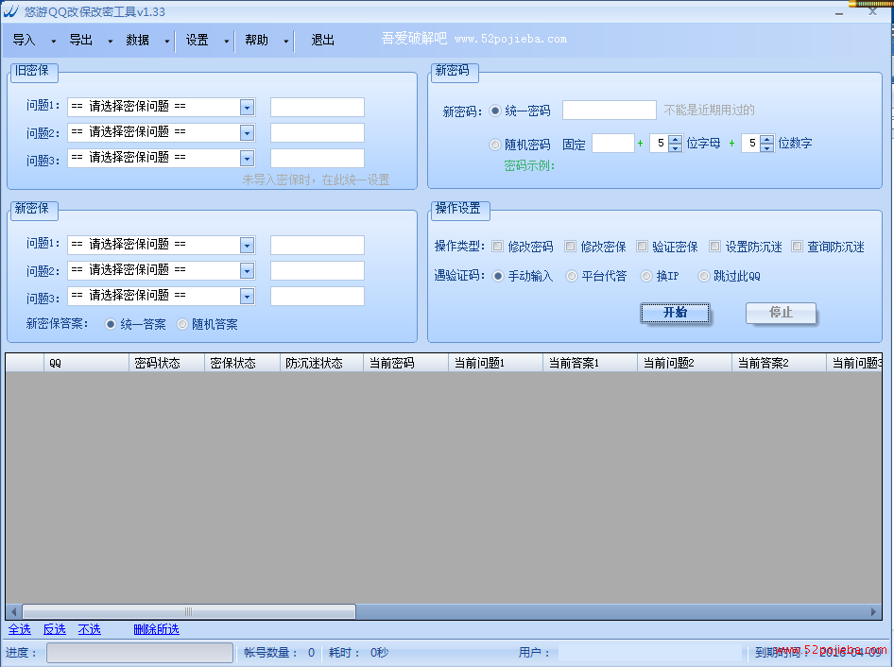Open 旧密保 问题3 question dropdown
The width and height of the screenshot is (894, 667).
point(247,159)
